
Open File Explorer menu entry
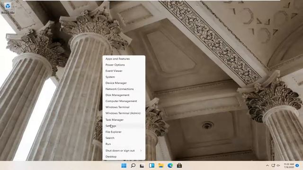tap(124, 132)
